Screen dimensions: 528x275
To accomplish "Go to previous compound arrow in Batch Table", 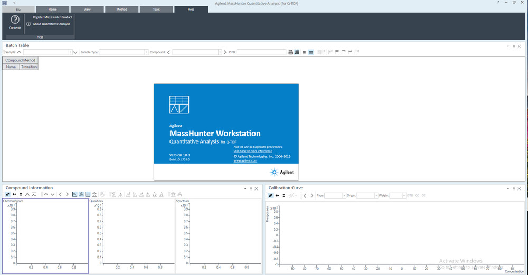I will click(169, 52).
